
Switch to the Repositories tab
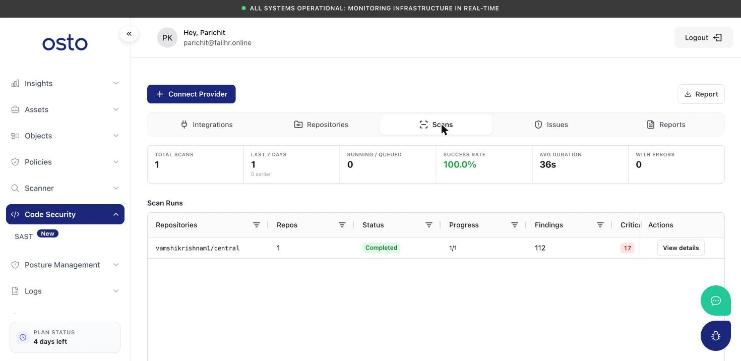321,125
